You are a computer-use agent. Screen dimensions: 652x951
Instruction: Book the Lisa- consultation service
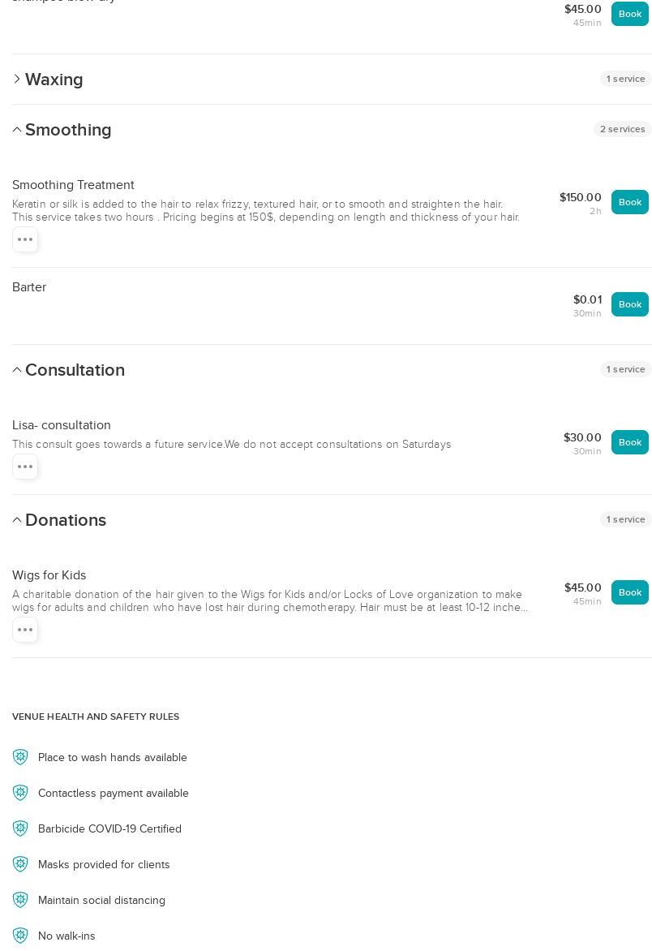tap(629, 442)
